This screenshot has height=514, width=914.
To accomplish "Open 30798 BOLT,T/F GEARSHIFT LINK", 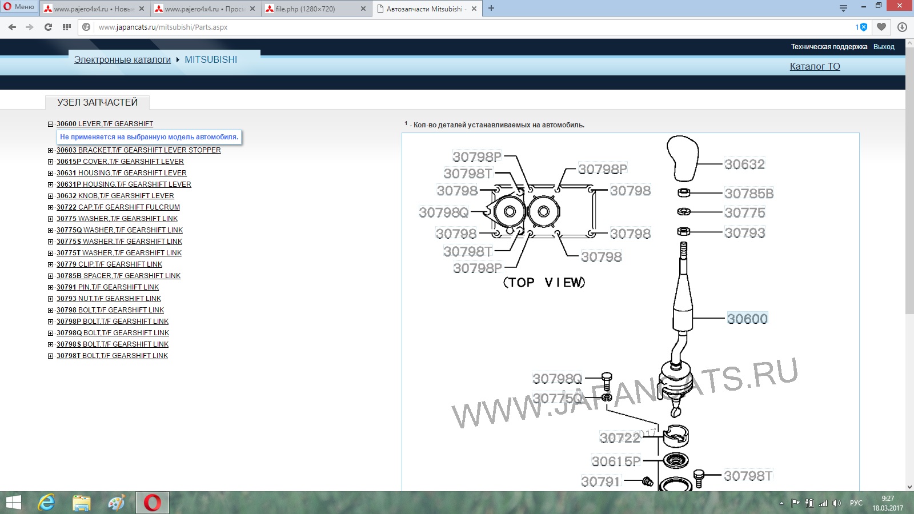I will point(110,310).
